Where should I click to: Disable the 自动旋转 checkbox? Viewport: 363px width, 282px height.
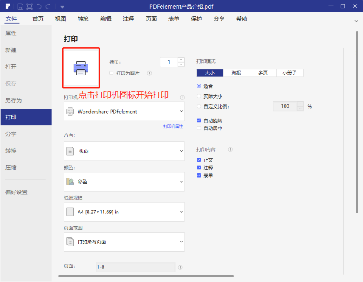pos(198,120)
